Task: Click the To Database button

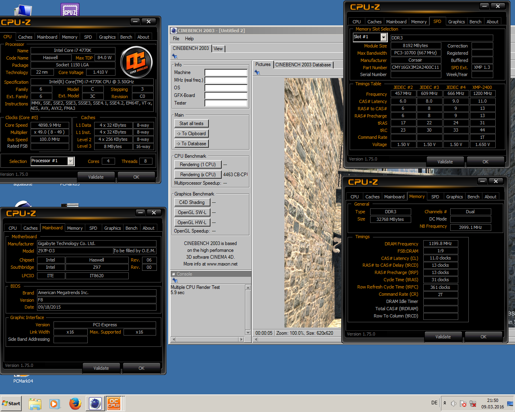Action: coord(192,144)
